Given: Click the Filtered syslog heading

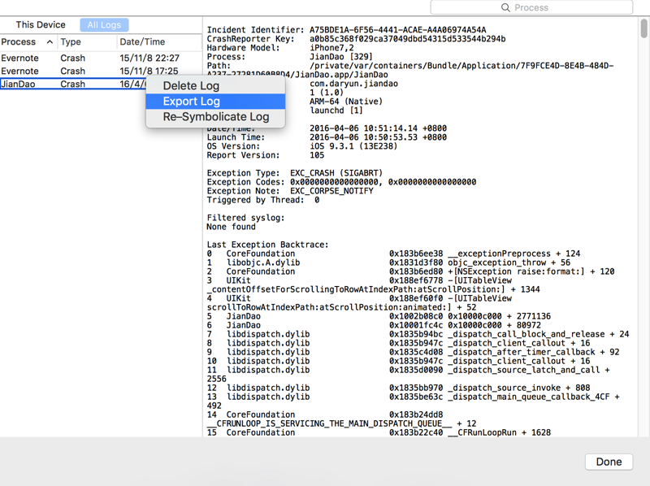Looking at the screenshot, I should [x=245, y=218].
